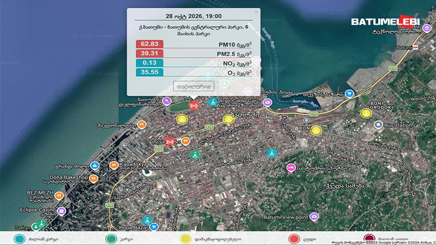Viewport: 436px width, 245px height.
Task: Click the details button in the popup
Action: coord(193,86)
